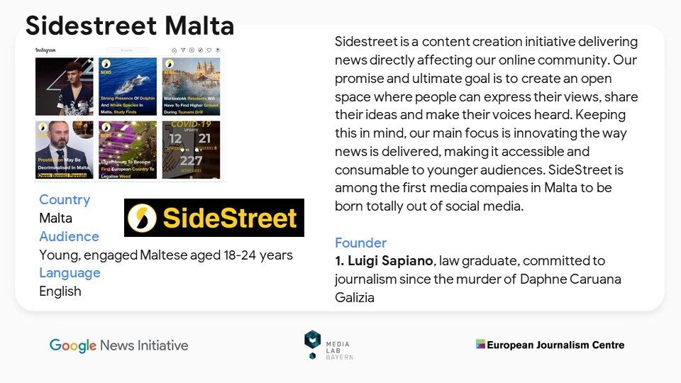Image resolution: width=681 pixels, height=383 pixels.
Task: Focus the Instagram search field
Action: 128,50
